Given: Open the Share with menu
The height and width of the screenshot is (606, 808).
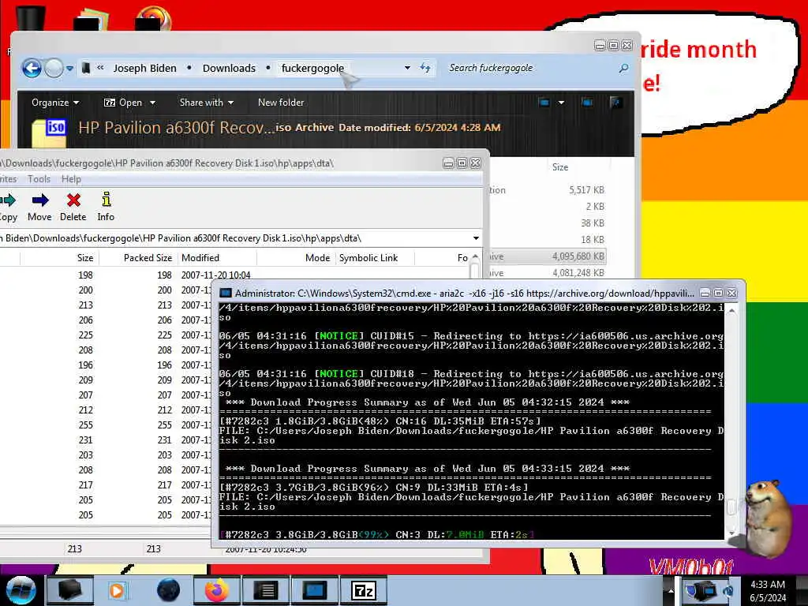Looking at the screenshot, I should [x=207, y=103].
